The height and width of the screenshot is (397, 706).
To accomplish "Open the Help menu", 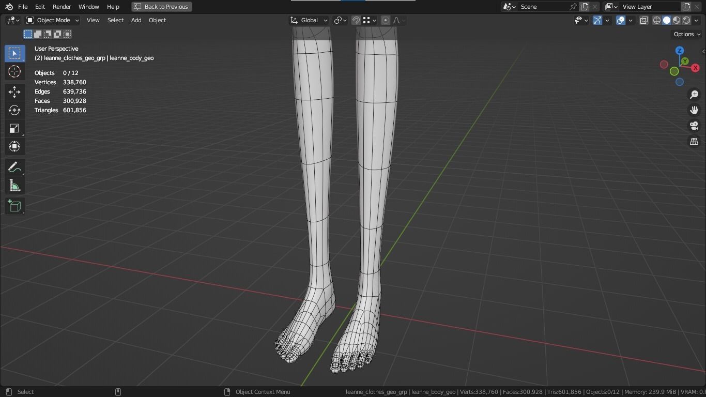I will point(113,7).
